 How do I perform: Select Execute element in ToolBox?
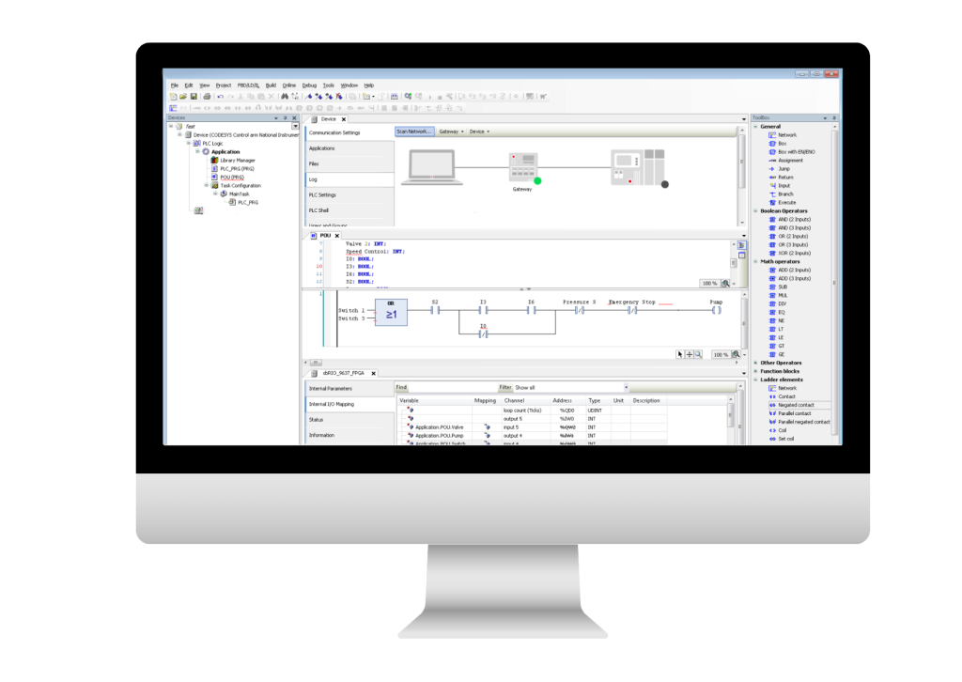coord(783,202)
